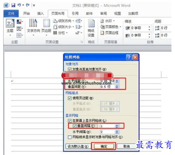Open theme effects dropdown
The image size is (175, 155).
coord(20,35)
